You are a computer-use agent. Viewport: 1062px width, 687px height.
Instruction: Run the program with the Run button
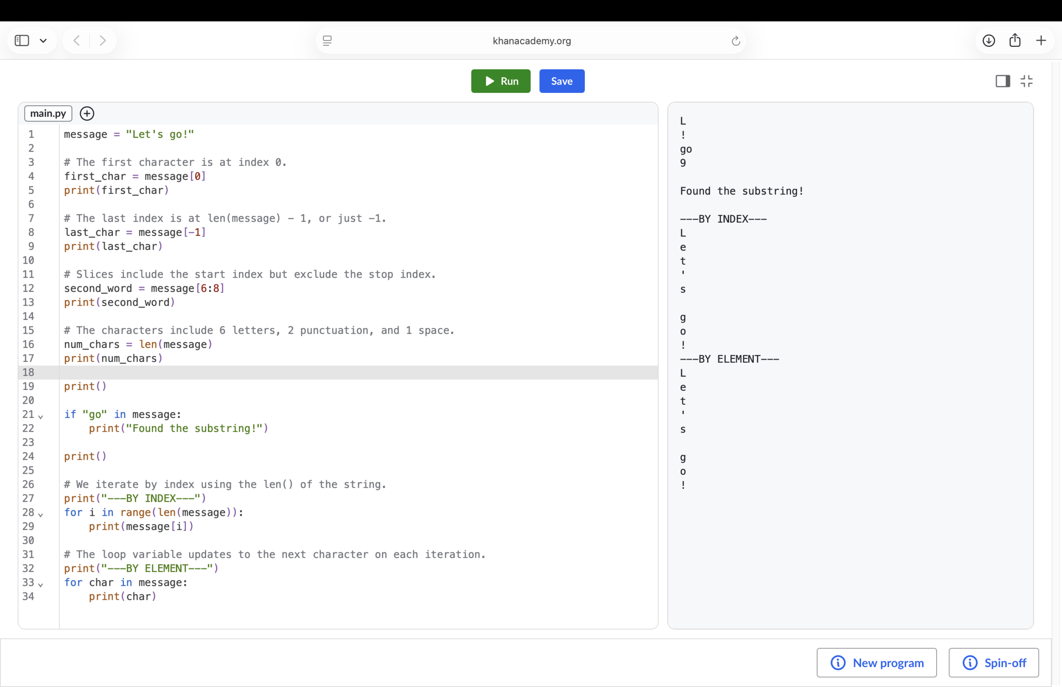pyautogui.click(x=501, y=81)
